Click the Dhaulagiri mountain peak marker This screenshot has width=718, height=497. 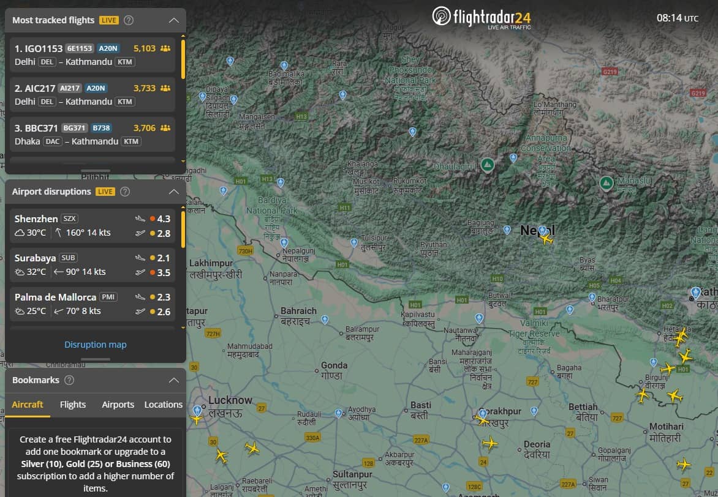click(487, 165)
